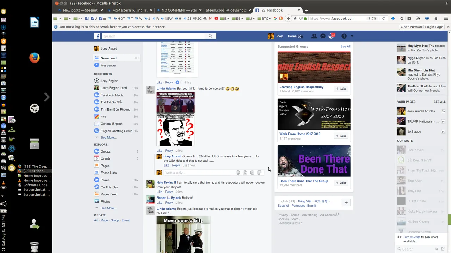Reload the page with refresh icon

click(x=384, y=18)
